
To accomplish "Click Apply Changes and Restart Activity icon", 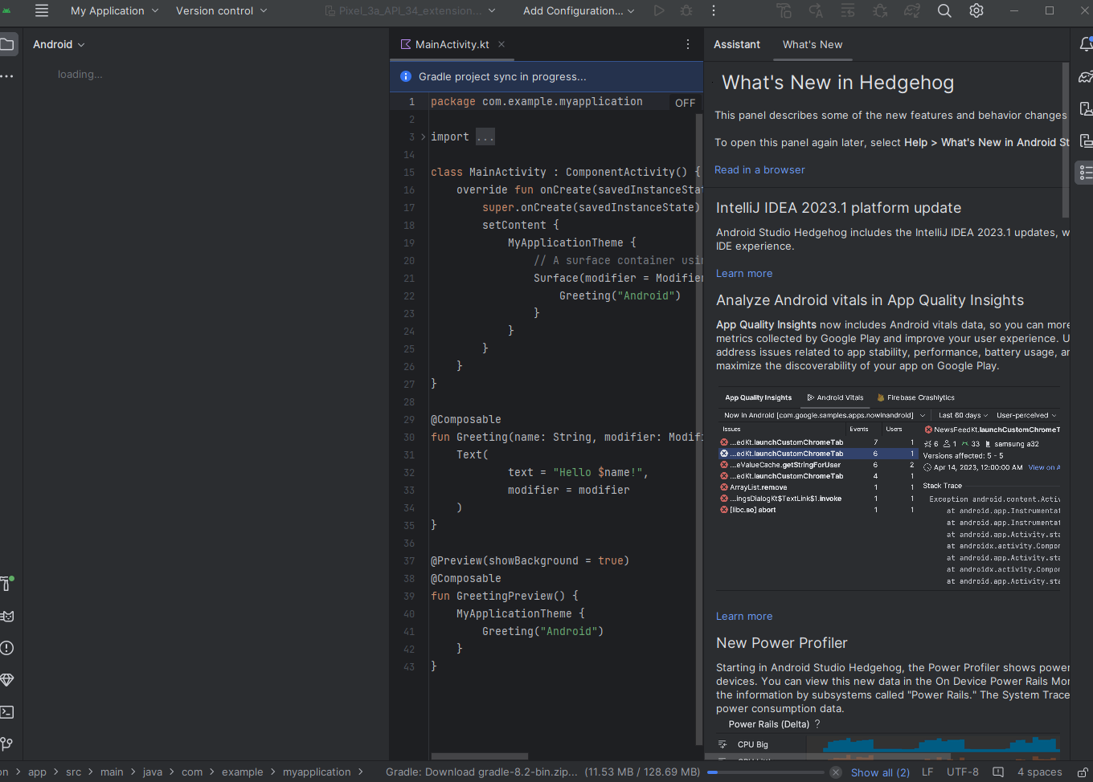I will 816,10.
